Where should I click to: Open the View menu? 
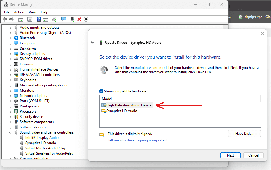click(32, 12)
